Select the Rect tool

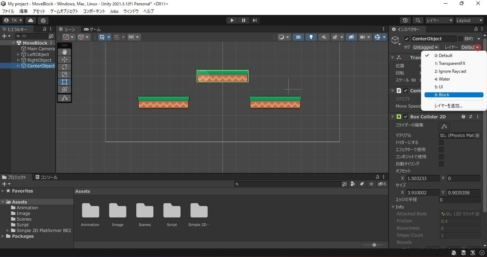point(65,82)
